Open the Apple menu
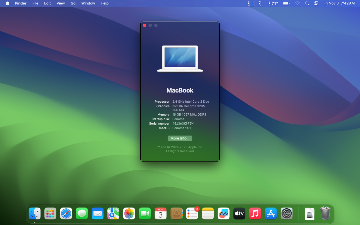 (x=7, y=3)
